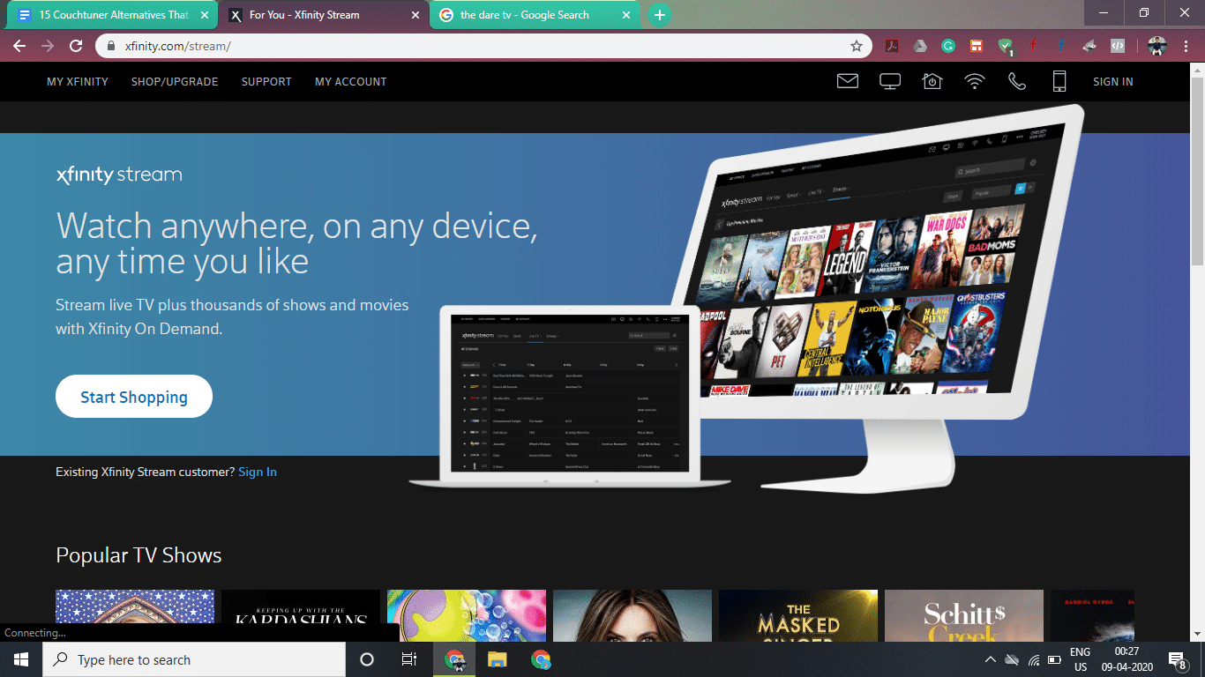Open the Keeping Up with the Kardashians thumbnail

(301, 615)
